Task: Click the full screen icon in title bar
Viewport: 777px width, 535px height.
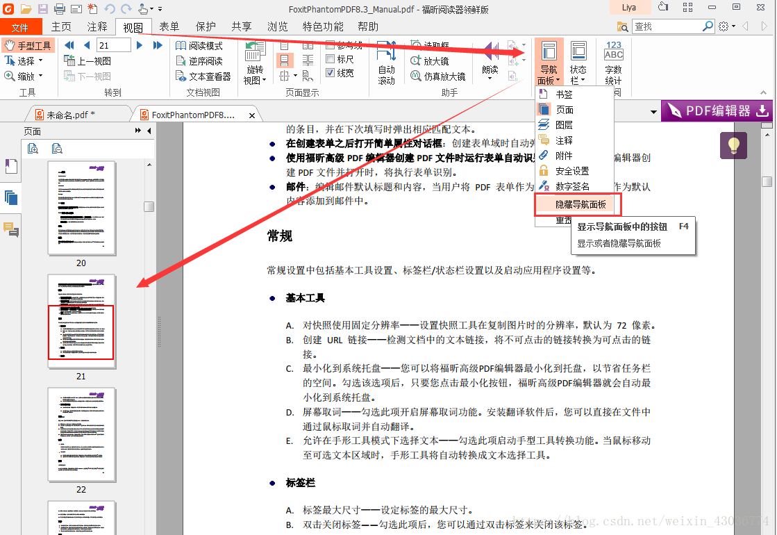Action: click(x=687, y=7)
